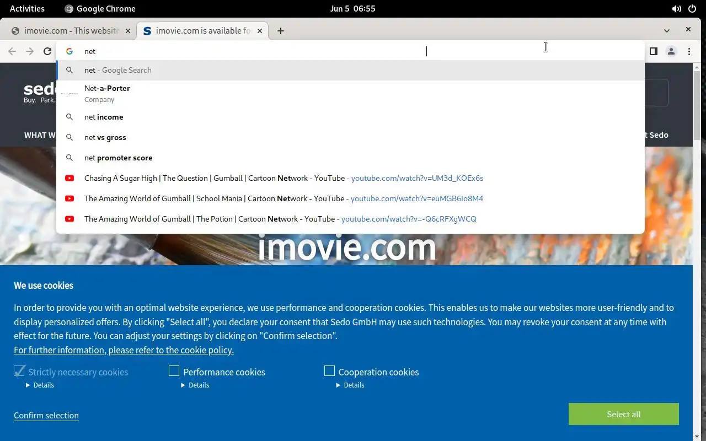This screenshot has height=441, width=706.
Task: Click the Confirm selection link
Action: point(46,416)
